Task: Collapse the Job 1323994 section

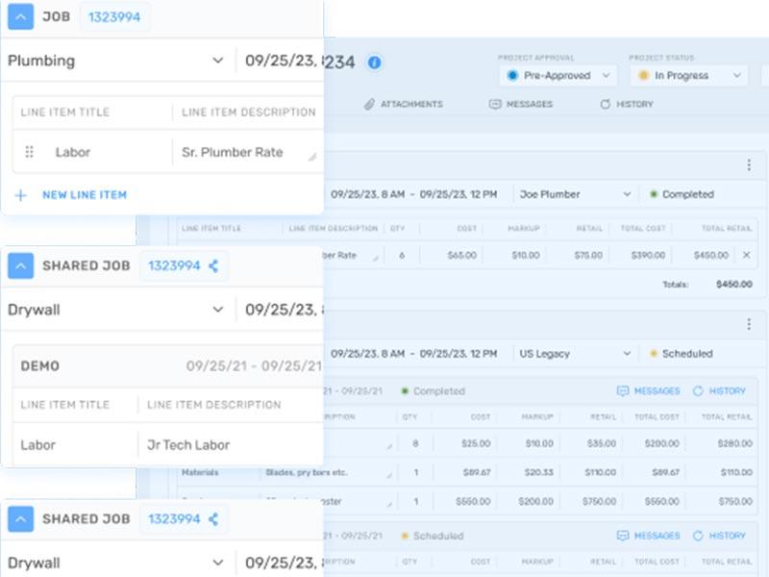Action: (x=20, y=16)
